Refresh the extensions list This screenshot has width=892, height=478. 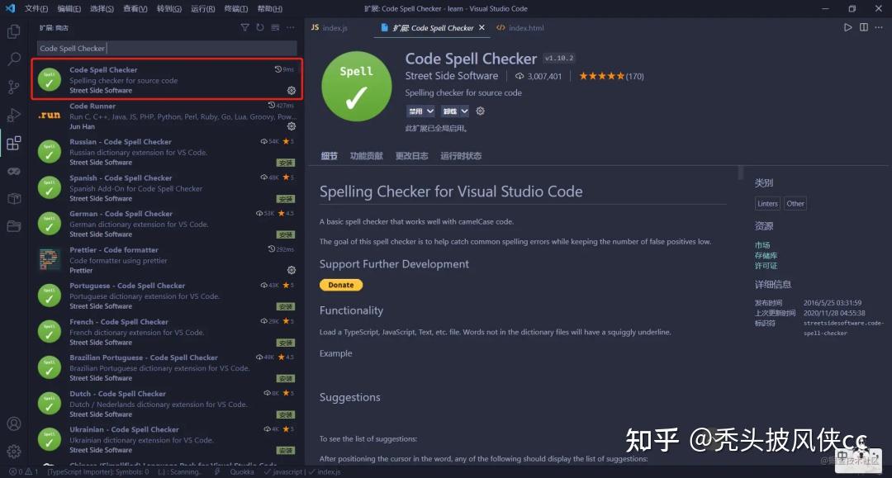pyautogui.click(x=260, y=27)
